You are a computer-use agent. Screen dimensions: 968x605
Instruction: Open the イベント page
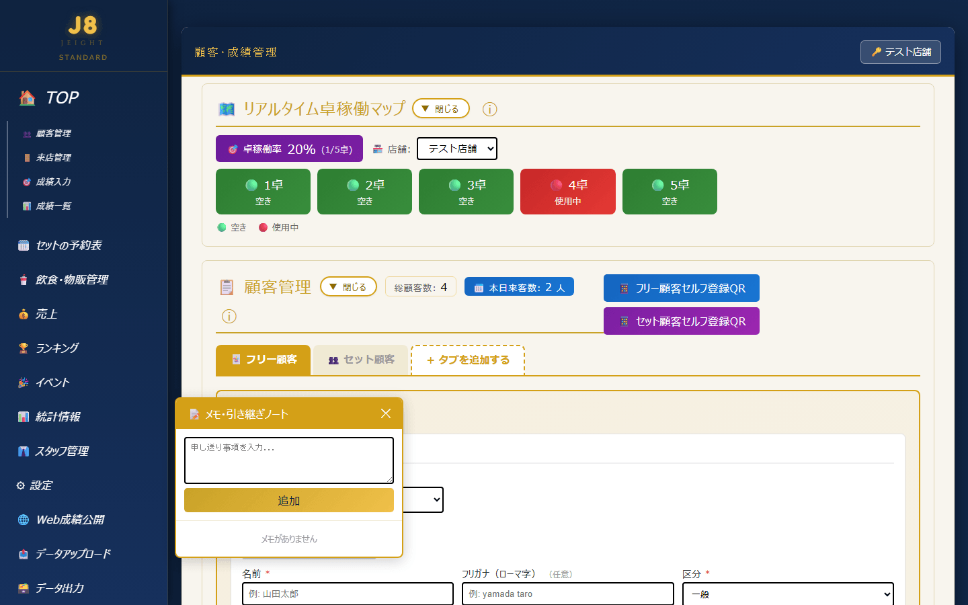pyautogui.click(x=44, y=382)
